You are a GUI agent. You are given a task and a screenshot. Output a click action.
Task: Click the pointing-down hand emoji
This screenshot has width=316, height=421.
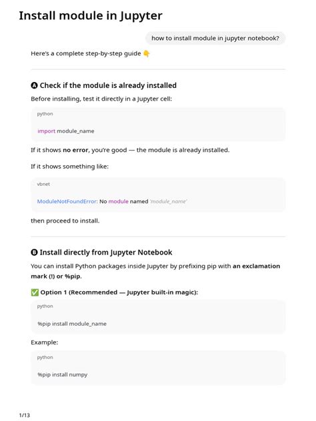146,54
